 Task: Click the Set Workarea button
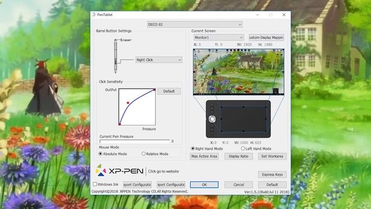[272, 156]
